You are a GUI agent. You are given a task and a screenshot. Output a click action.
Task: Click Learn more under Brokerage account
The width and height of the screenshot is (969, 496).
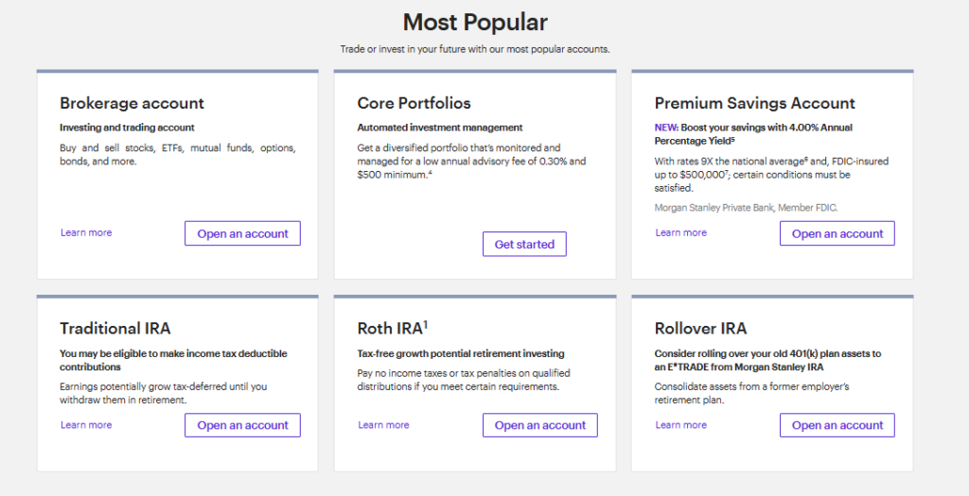(86, 232)
